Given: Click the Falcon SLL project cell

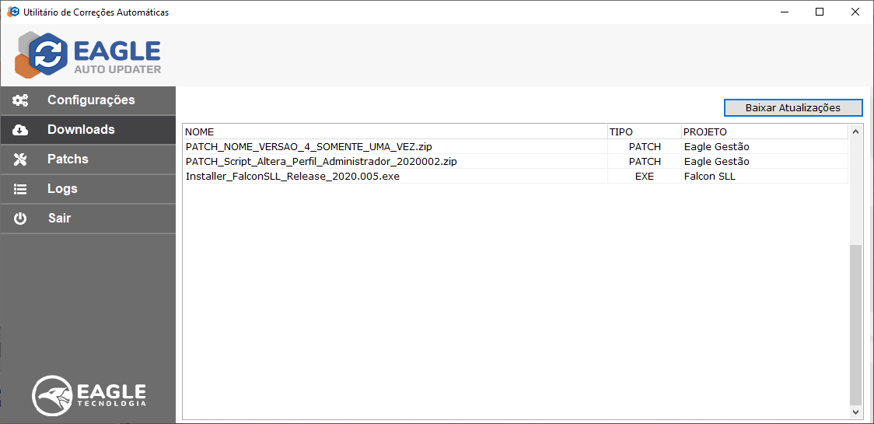Looking at the screenshot, I should coord(765,176).
